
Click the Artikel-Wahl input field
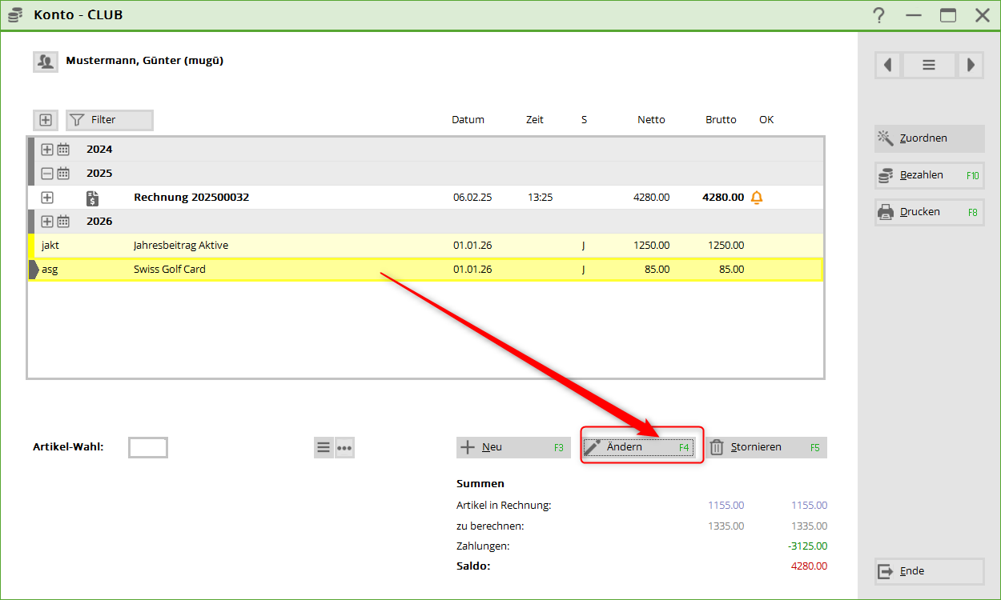click(x=148, y=447)
